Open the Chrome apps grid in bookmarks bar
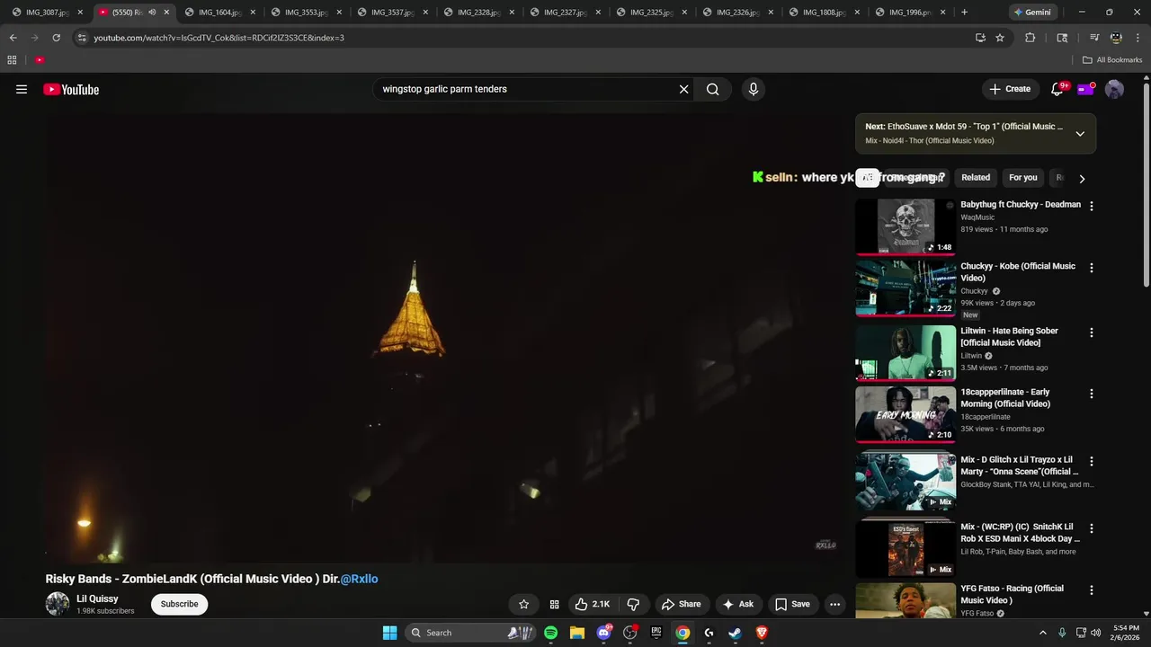The height and width of the screenshot is (647, 1151). click(x=12, y=60)
